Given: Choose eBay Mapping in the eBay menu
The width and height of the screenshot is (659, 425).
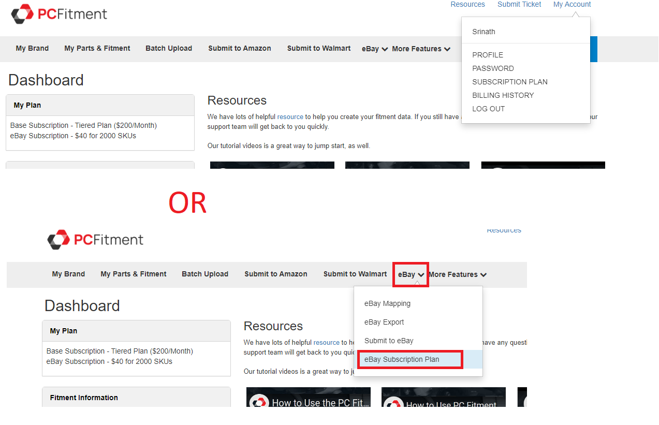Looking at the screenshot, I should tap(387, 303).
